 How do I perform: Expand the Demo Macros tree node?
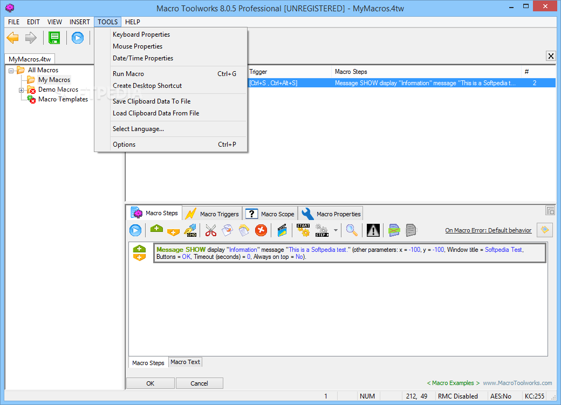[22, 90]
